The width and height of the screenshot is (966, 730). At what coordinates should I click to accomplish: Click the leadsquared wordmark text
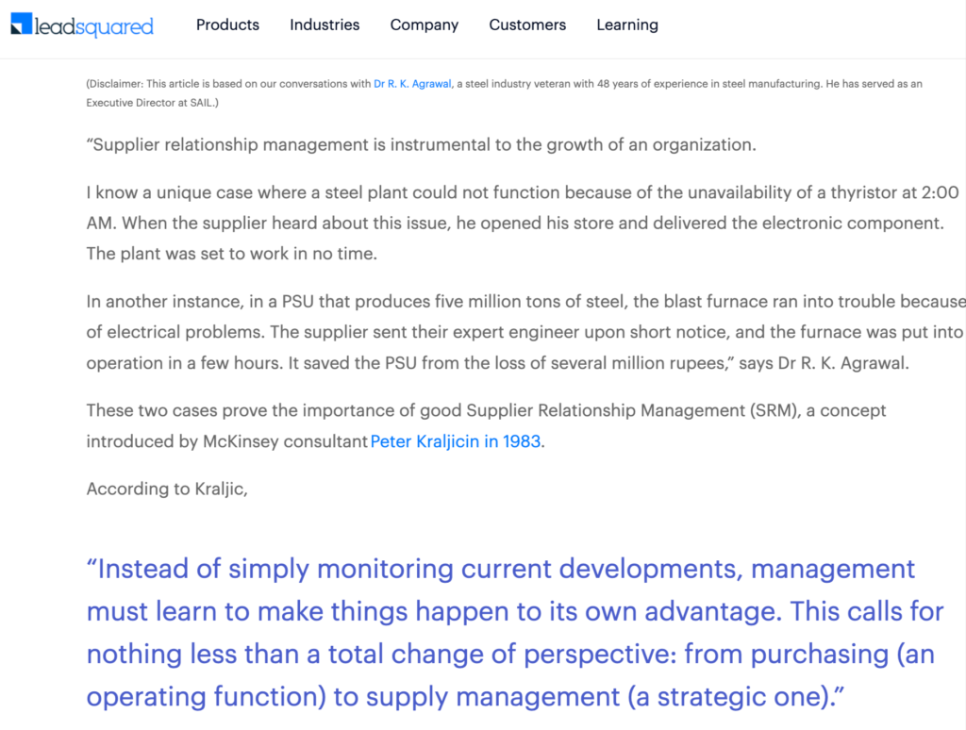pyautogui.click(x=93, y=26)
